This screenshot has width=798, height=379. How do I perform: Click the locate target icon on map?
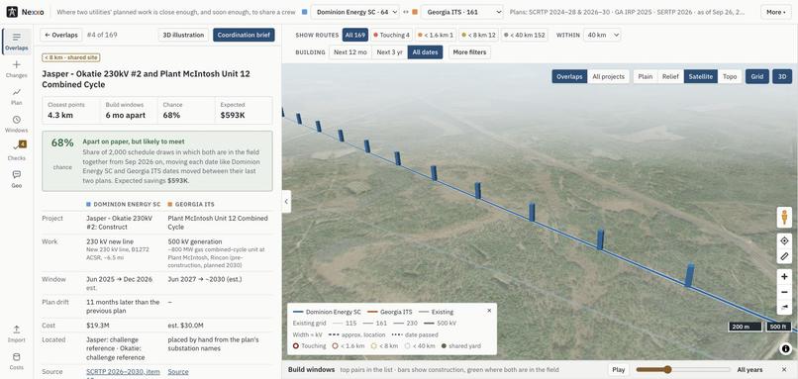point(784,240)
